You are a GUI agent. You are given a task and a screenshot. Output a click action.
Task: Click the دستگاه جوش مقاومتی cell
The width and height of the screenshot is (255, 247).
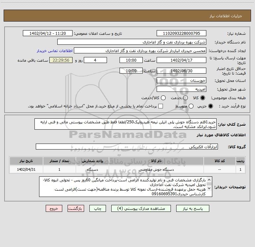(156, 169)
